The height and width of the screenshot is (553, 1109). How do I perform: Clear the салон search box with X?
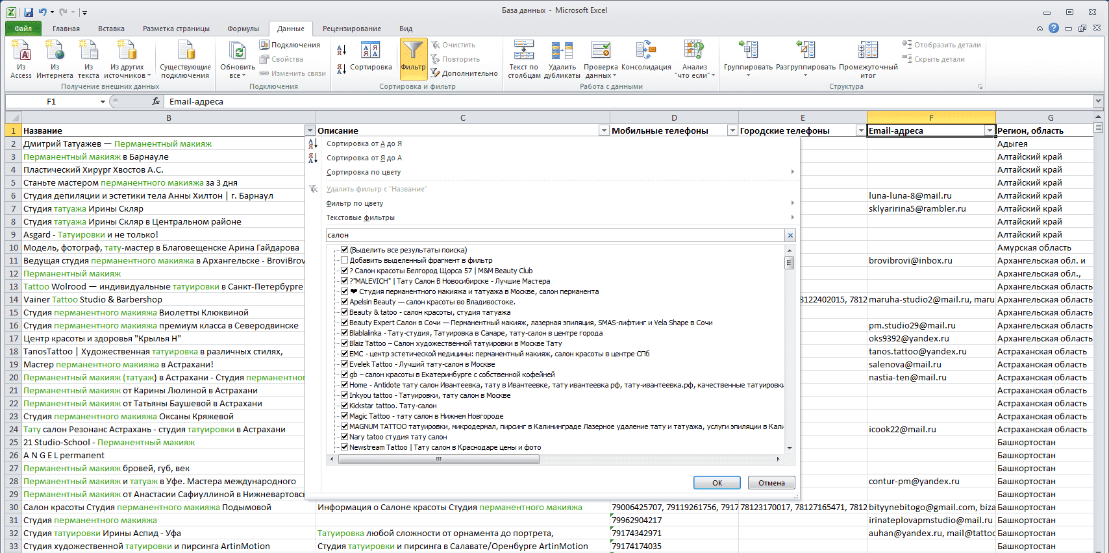tap(790, 235)
